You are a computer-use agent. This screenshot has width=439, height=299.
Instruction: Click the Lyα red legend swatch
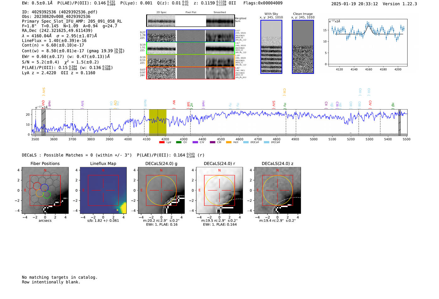point(162,142)
